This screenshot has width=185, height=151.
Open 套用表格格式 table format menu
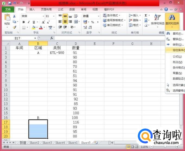(x=114, y=20)
